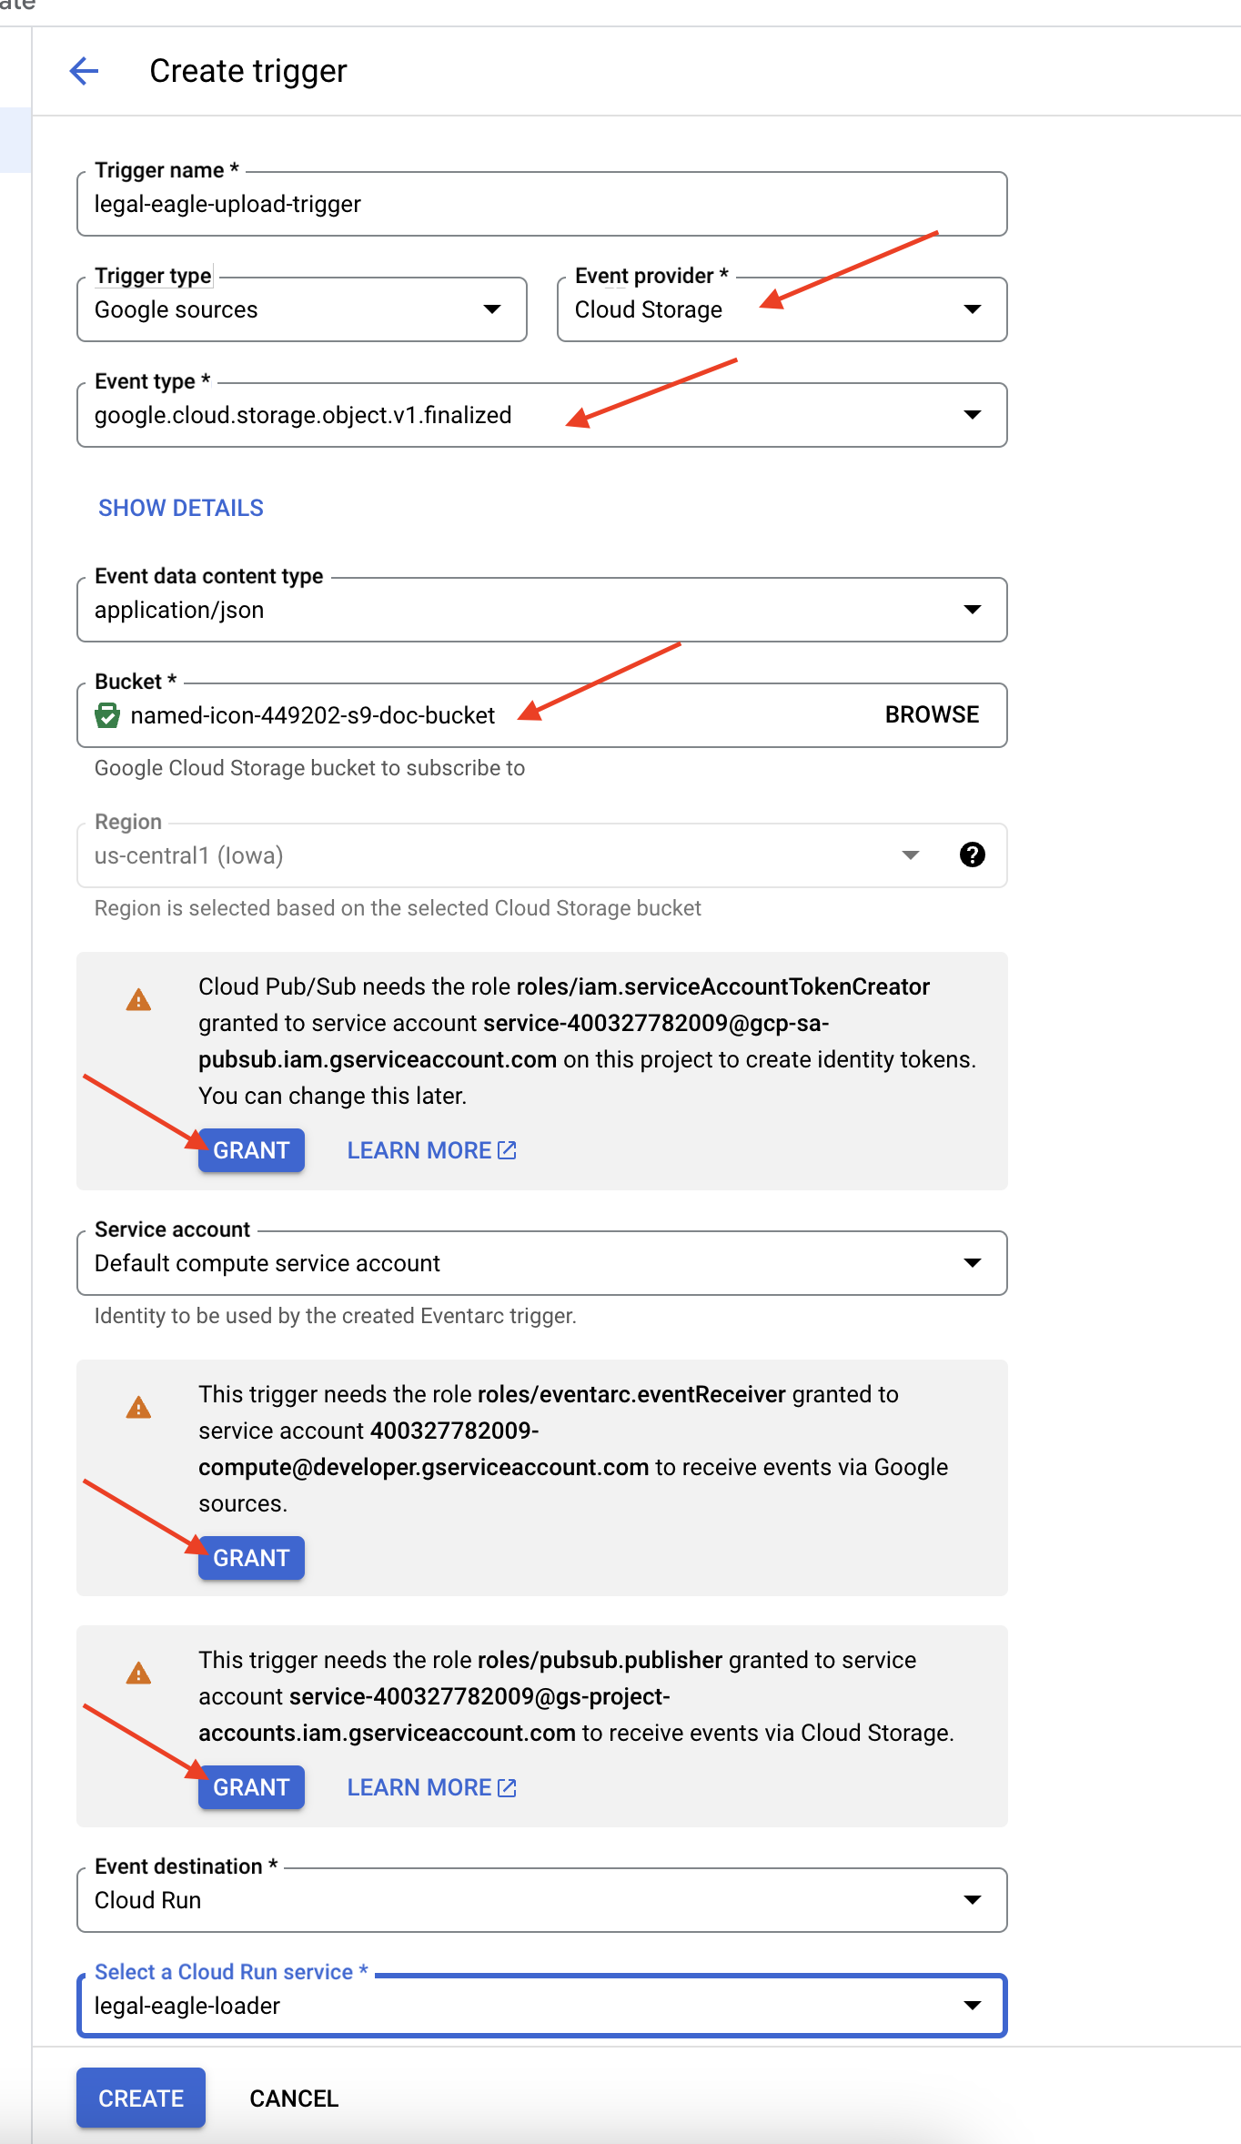Open LEARN MORE for pubsub.publisher role
The image size is (1241, 2144).
pos(431,1787)
